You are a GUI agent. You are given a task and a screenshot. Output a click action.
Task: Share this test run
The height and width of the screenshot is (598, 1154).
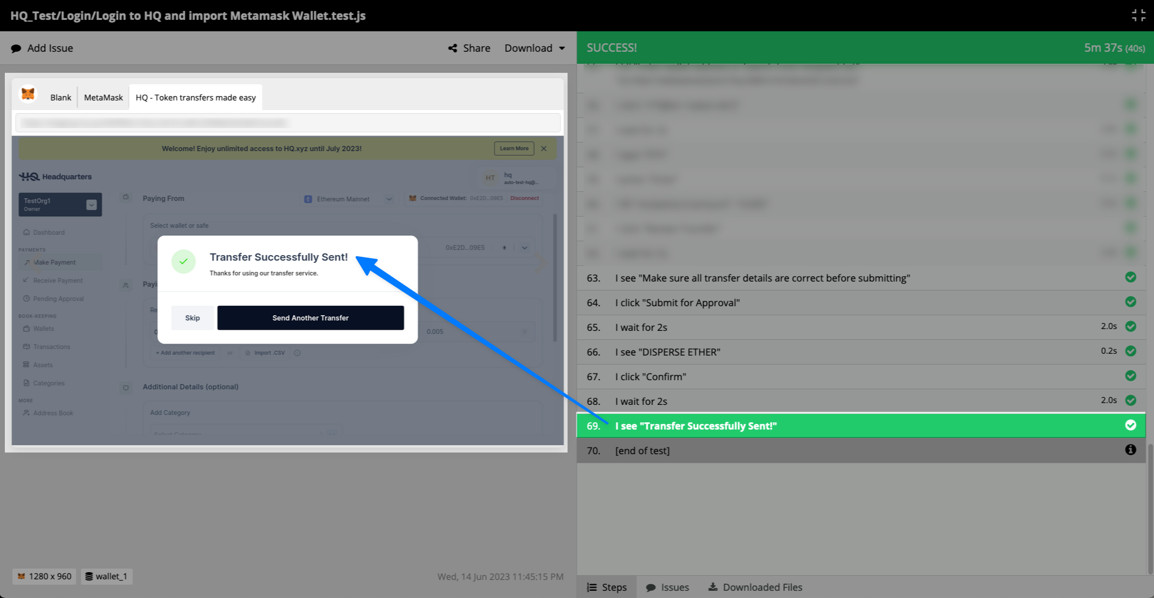(x=469, y=48)
